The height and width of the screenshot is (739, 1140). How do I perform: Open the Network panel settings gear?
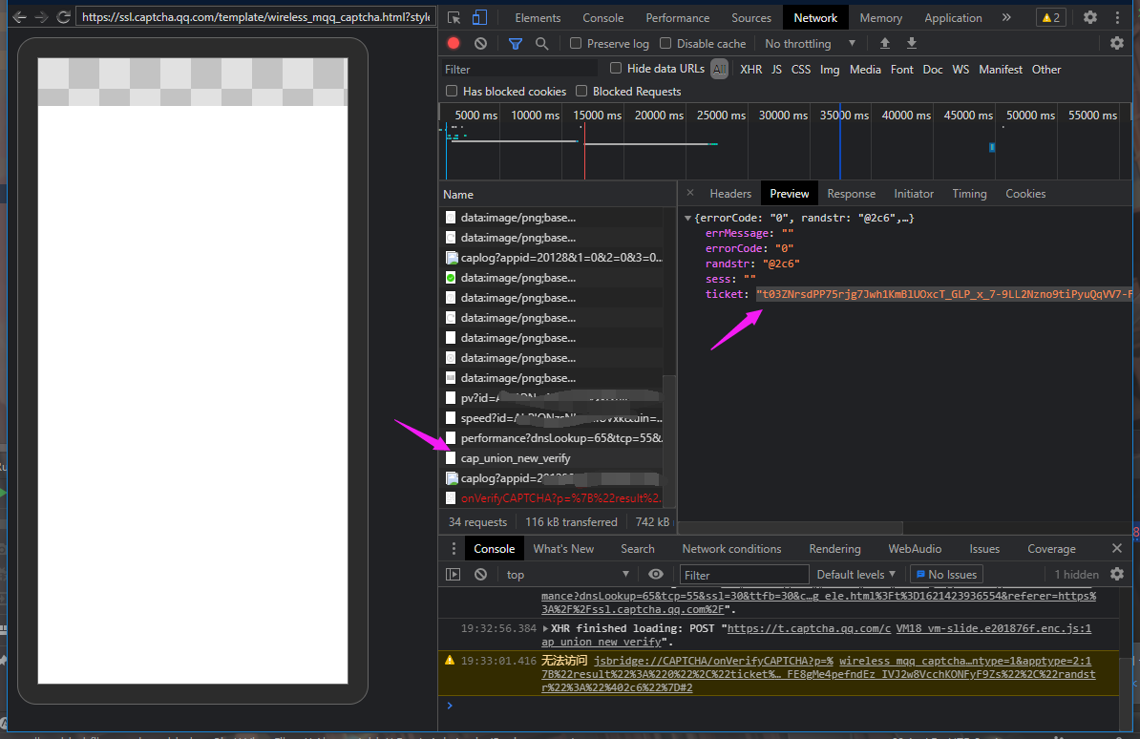1117,43
